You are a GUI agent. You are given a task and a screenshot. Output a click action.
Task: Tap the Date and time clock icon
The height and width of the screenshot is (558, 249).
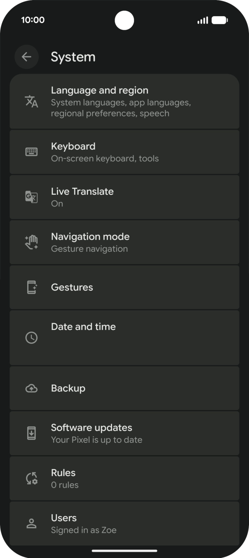(31, 338)
